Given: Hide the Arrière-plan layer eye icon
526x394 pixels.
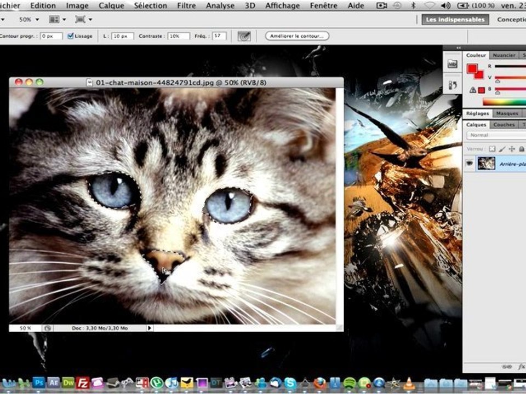Looking at the screenshot, I should 469,164.
